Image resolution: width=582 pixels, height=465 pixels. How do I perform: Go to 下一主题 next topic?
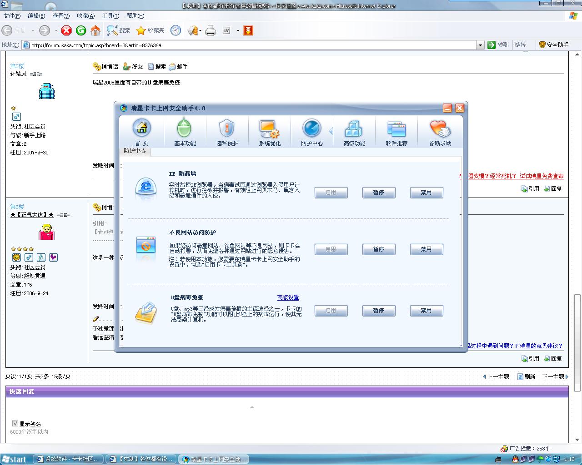tap(556, 376)
